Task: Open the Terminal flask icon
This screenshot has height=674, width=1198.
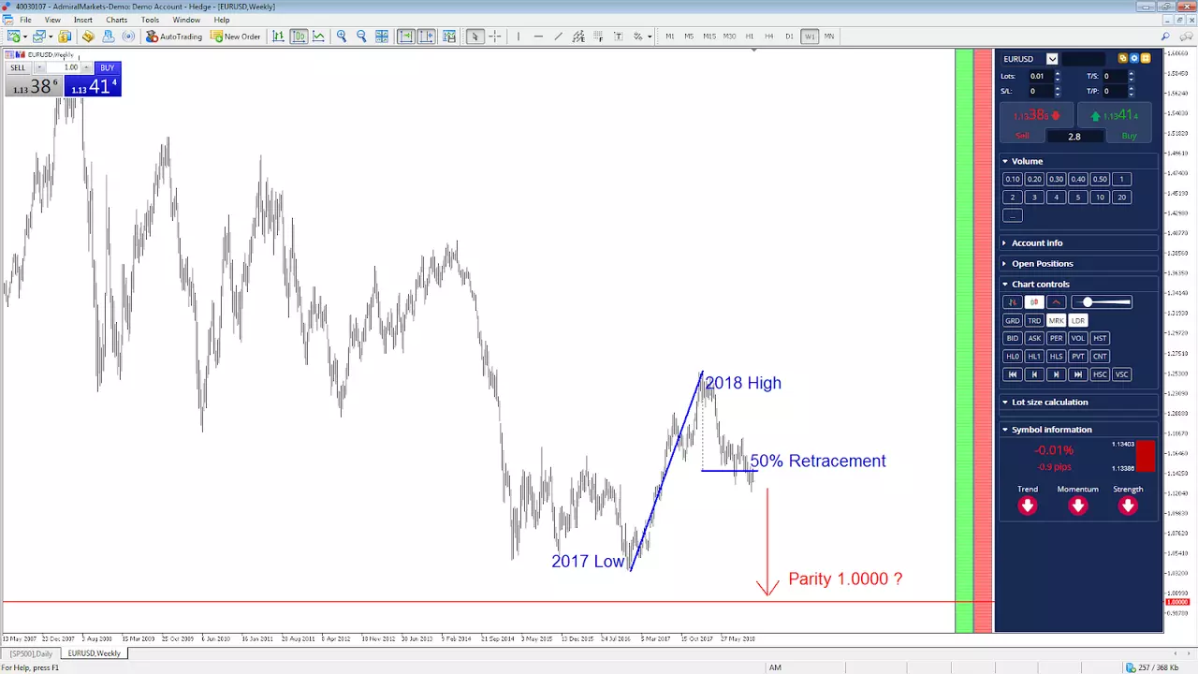Action: coord(109,37)
